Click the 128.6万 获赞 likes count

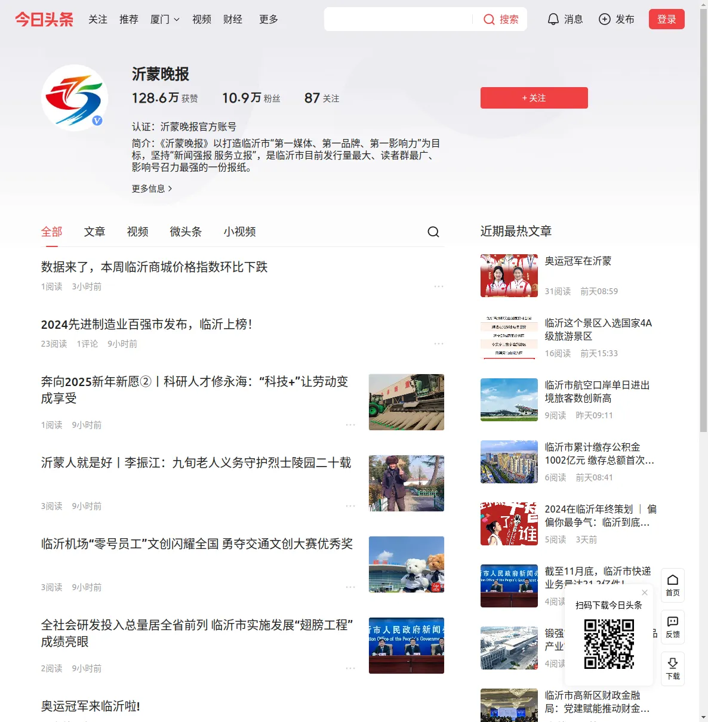pyautogui.click(x=165, y=98)
